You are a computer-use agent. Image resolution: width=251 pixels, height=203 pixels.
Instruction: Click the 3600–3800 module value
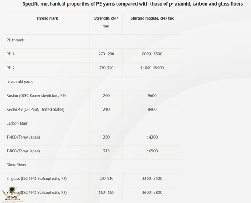click(x=152, y=193)
